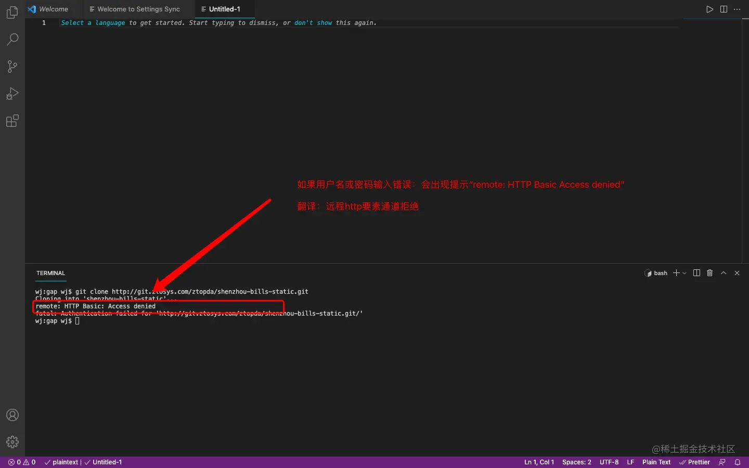Click the feedback icon in status bar
Viewport: 749px width, 468px height.
(x=722, y=462)
